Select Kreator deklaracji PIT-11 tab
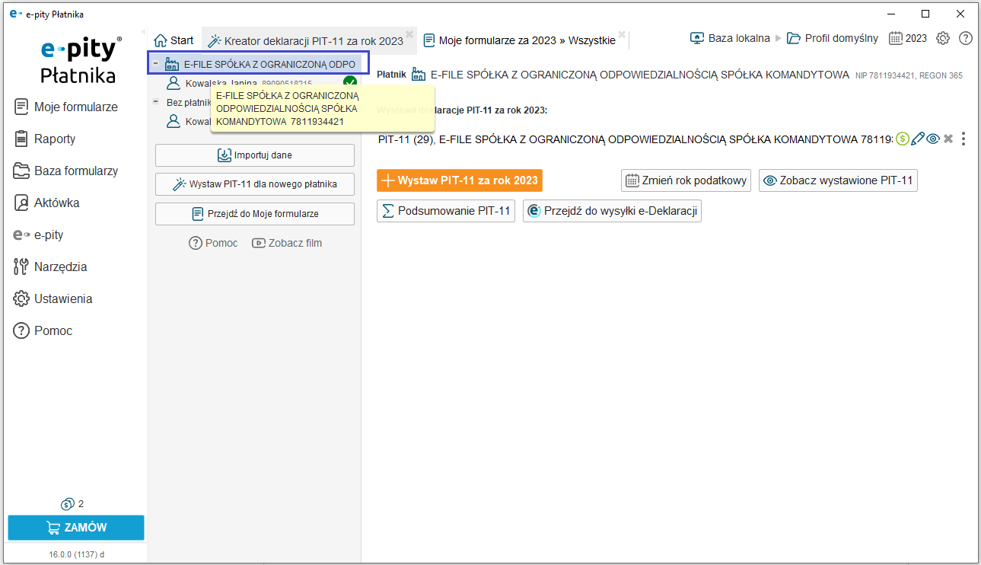Image resolution: width=981 pixels, height=565 pixels. coord(306,41)
